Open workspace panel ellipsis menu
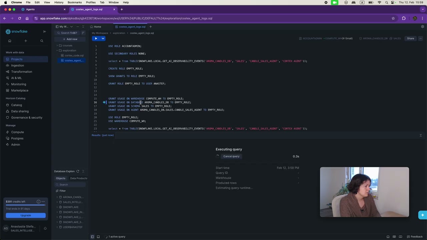Viewport: 427px width, 240px height. (78, 27)
